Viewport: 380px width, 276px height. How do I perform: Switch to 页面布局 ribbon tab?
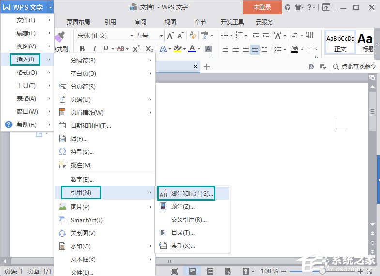78,22
